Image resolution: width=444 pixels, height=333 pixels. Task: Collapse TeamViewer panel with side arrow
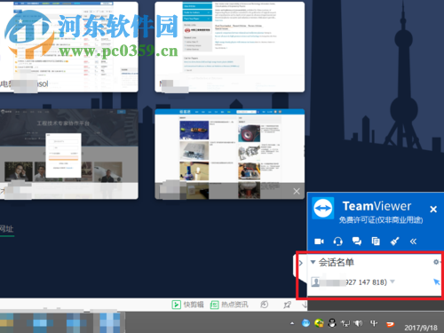(x=300, y=263)
